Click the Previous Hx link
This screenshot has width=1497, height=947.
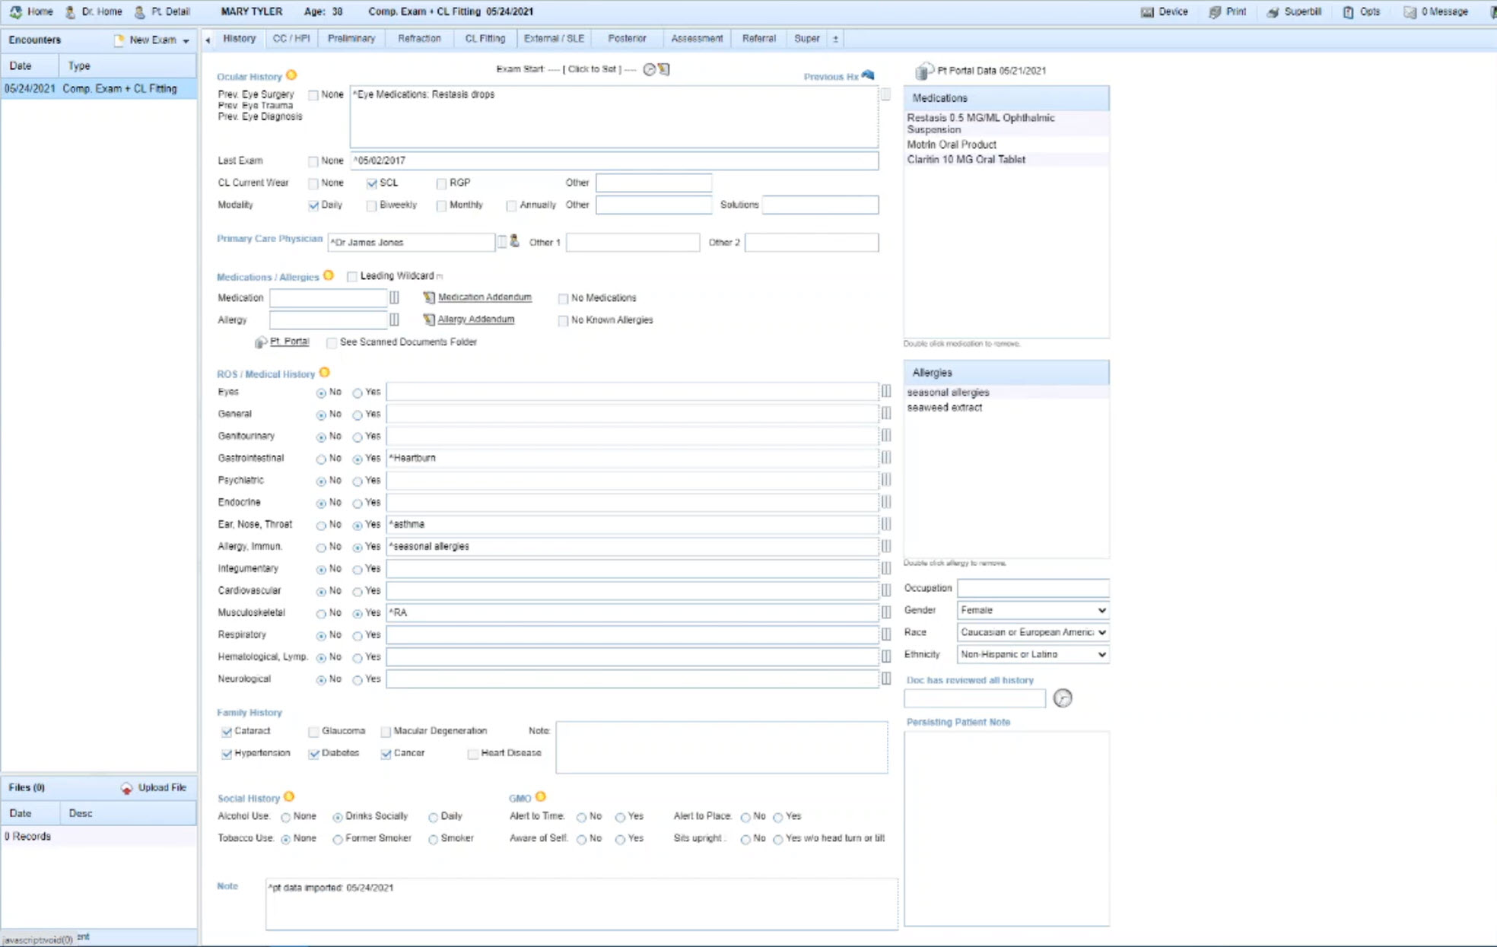[831, 76]
